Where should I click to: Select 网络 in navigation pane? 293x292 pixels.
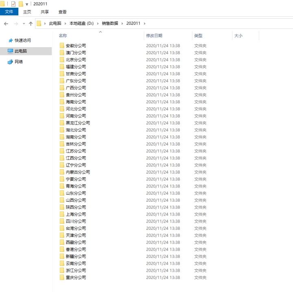point(19,62)
